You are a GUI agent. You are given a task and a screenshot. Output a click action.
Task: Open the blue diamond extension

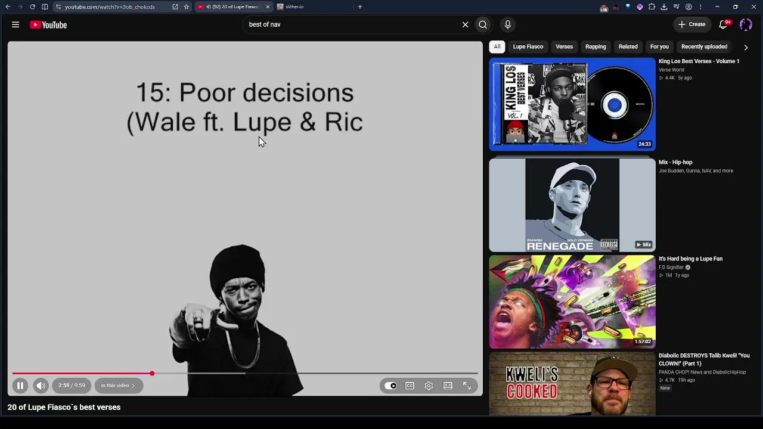click(628, 7)
